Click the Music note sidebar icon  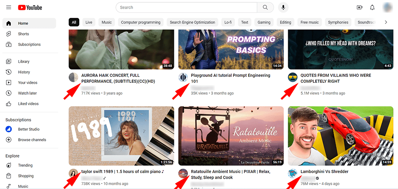coord(9,187)
